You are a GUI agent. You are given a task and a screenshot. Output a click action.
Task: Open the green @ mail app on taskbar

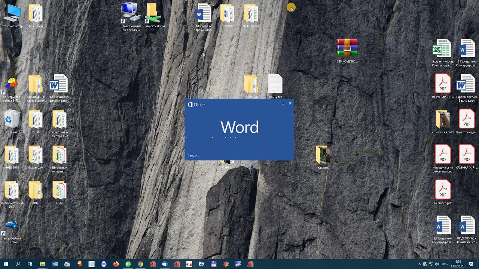[x=128, y=264]
